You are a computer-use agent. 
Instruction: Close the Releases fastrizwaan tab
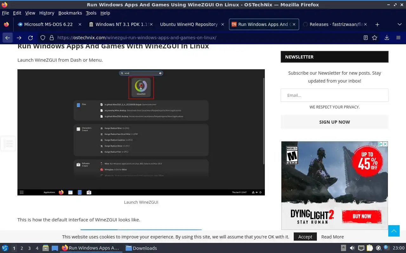click(x=365, y=24)
